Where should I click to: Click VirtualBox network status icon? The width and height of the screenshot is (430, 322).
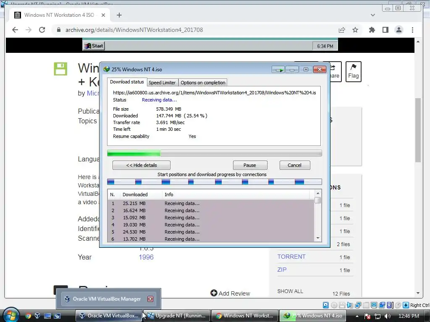358,305
